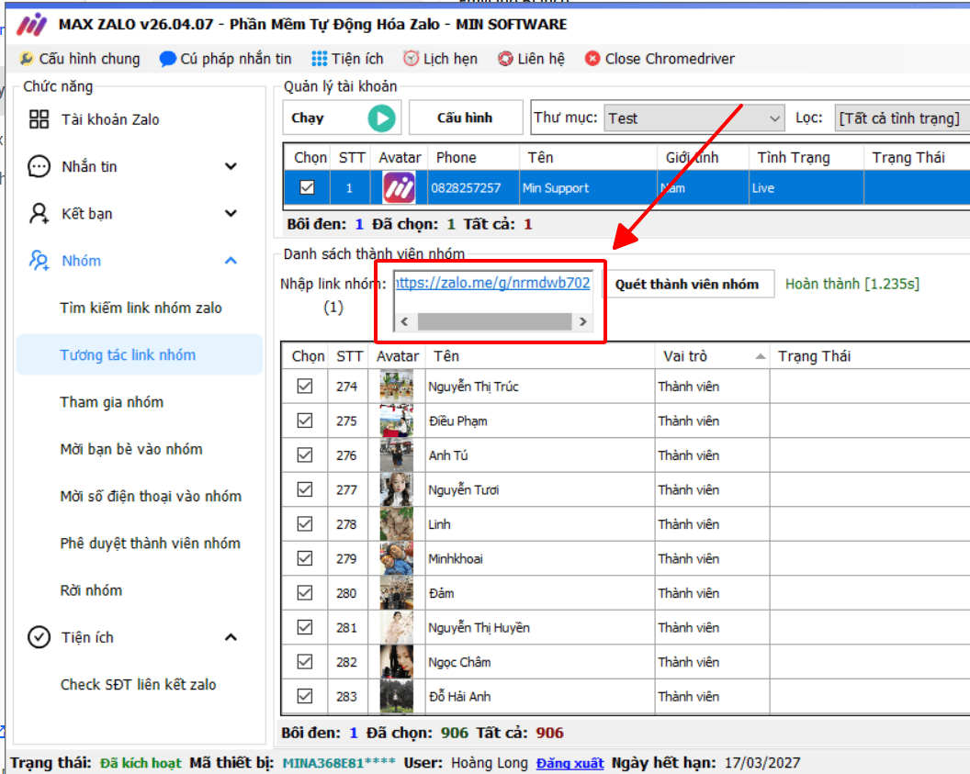This screenshot has height=774, width=970.
Task: Collapse the sidebar Tiện ích section chevron
Action: [231, 637]
